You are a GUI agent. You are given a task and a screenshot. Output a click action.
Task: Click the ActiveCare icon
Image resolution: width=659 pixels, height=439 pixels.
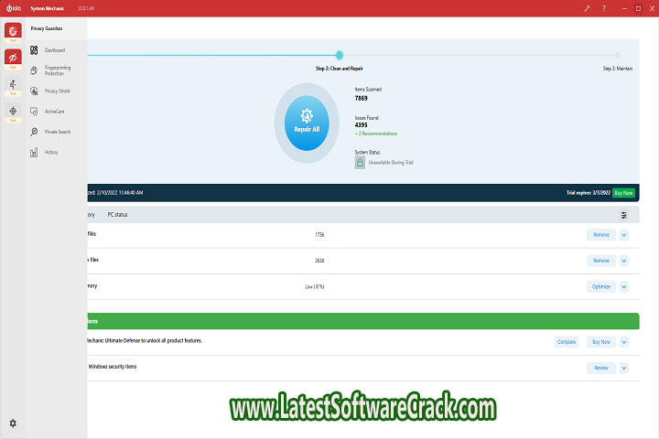34,112
